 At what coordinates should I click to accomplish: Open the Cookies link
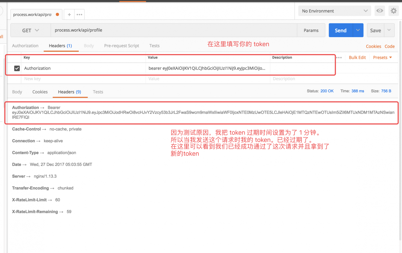(374, 46)
